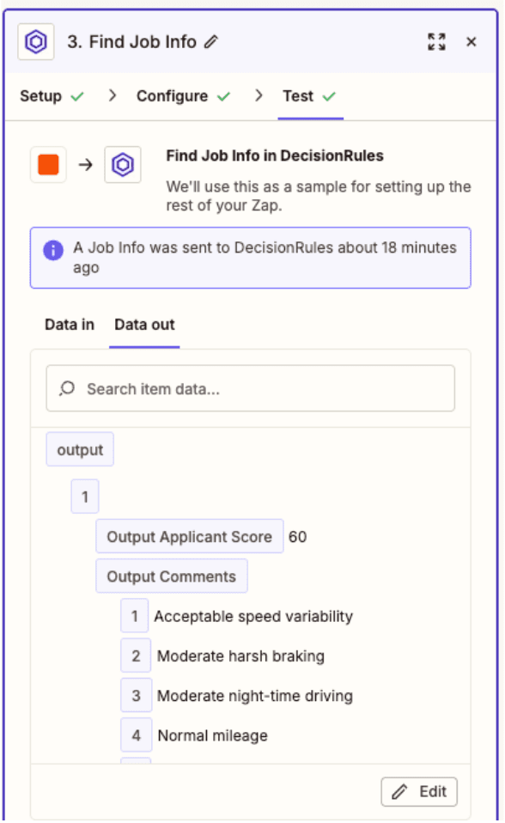Viewport: 505px width, 823px height.
Task: Collapse the item 1 node under output
Action: tap(85, 496)
